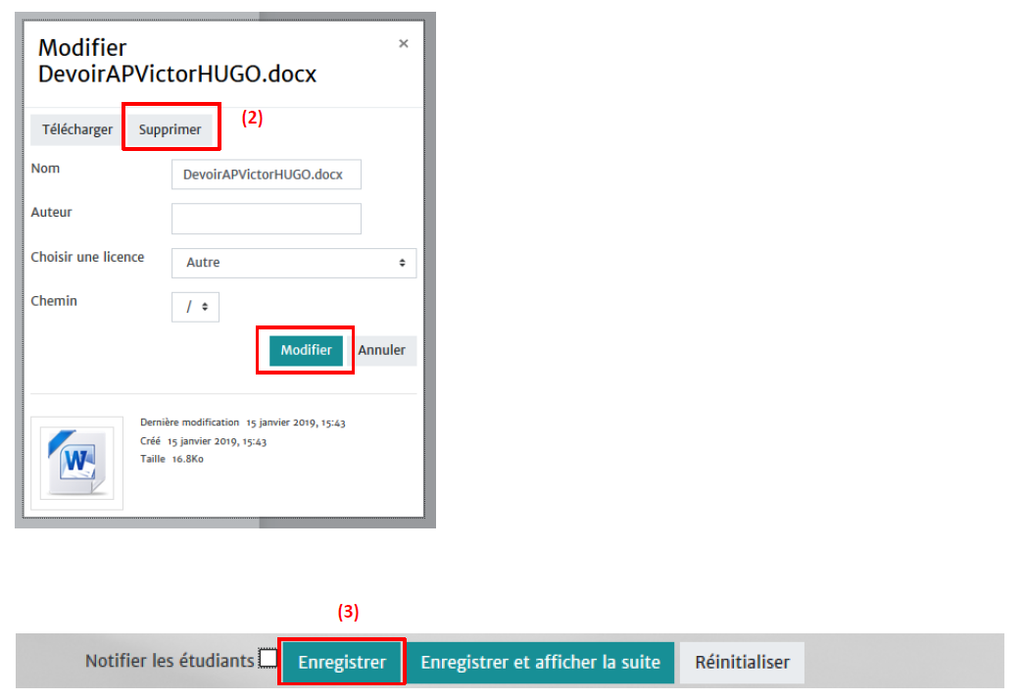Image resolution: width=1024 pixels, height=700 pixels.
Task: Click the Auteur field label
Action: 52,212
